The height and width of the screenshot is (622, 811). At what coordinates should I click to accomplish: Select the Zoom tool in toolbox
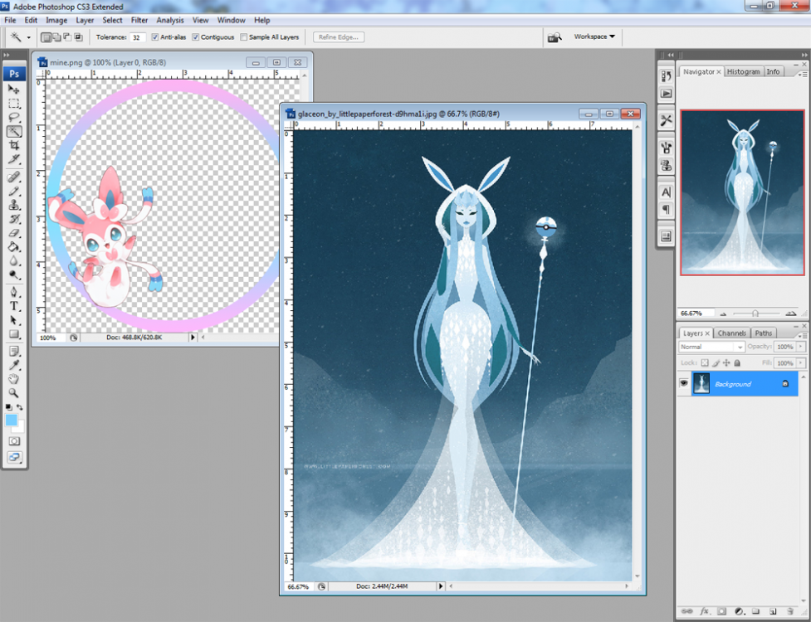[x=14, y=393]
